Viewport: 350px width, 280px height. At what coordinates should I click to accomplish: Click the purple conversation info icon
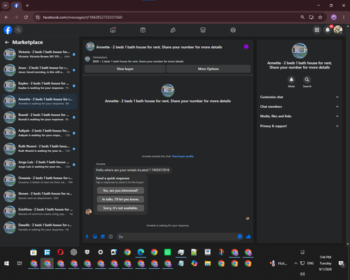[x=246, y=47]
